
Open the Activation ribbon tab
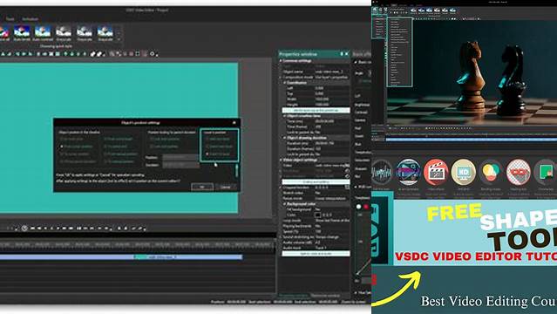[31, 19]
